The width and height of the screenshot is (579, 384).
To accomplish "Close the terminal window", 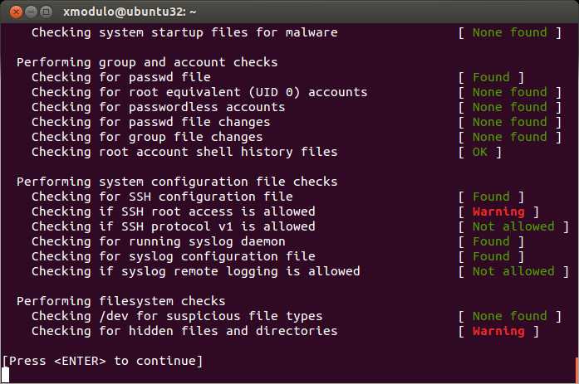I will [x=16, y=12].
